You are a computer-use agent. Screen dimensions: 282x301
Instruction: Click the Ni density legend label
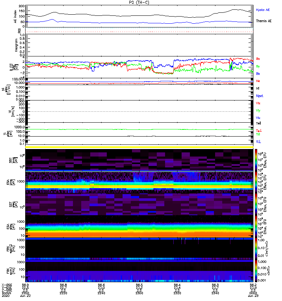pos(258,88)
